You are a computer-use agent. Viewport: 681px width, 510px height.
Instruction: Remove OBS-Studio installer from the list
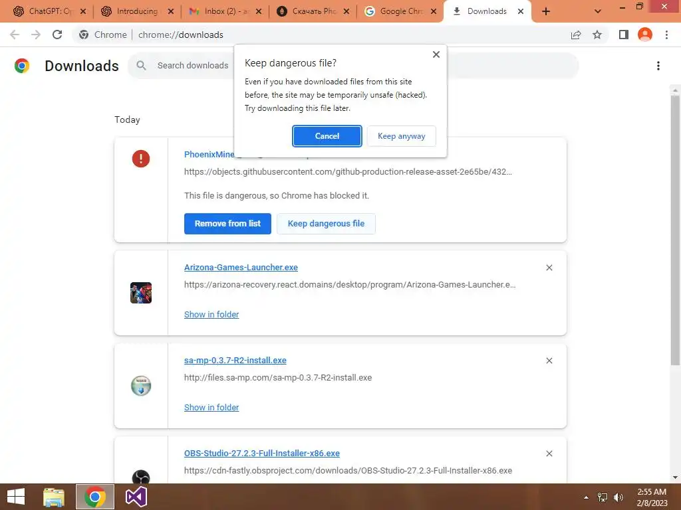549,453
